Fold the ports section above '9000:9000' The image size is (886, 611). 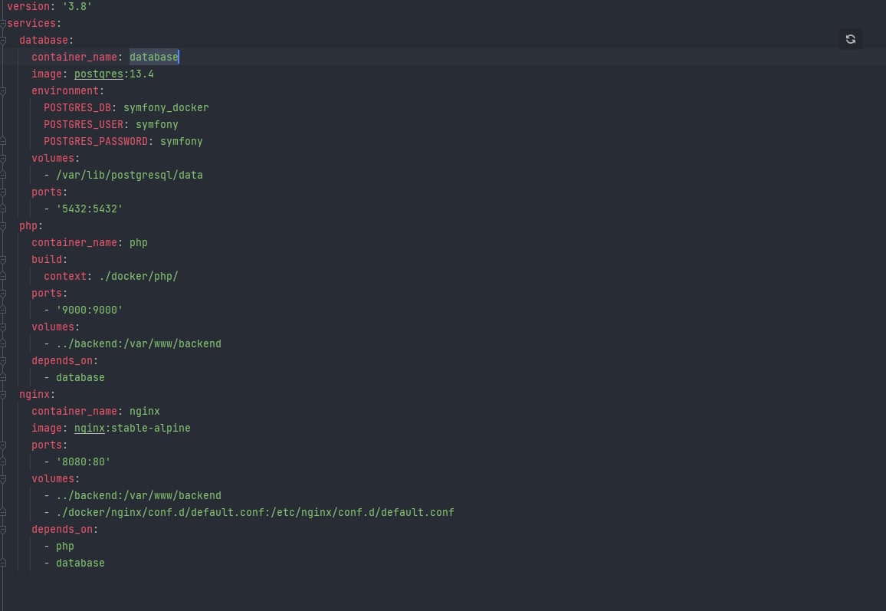point(3,294)
